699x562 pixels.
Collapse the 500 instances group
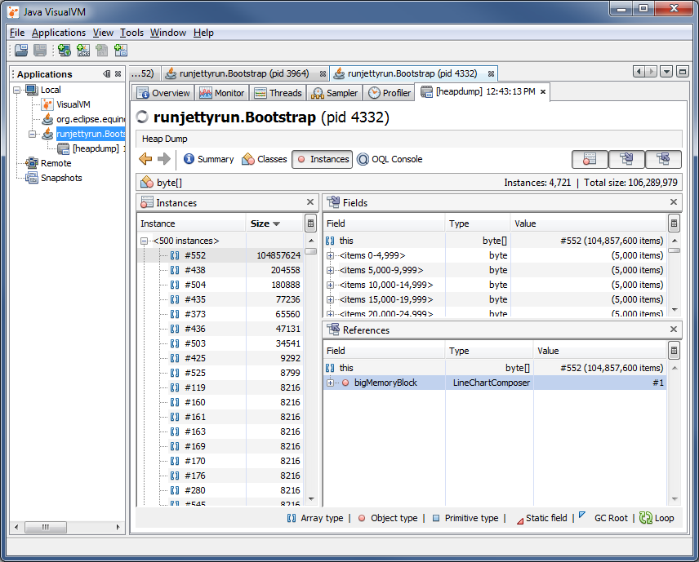pyautogui.click(x=144, y=241)
